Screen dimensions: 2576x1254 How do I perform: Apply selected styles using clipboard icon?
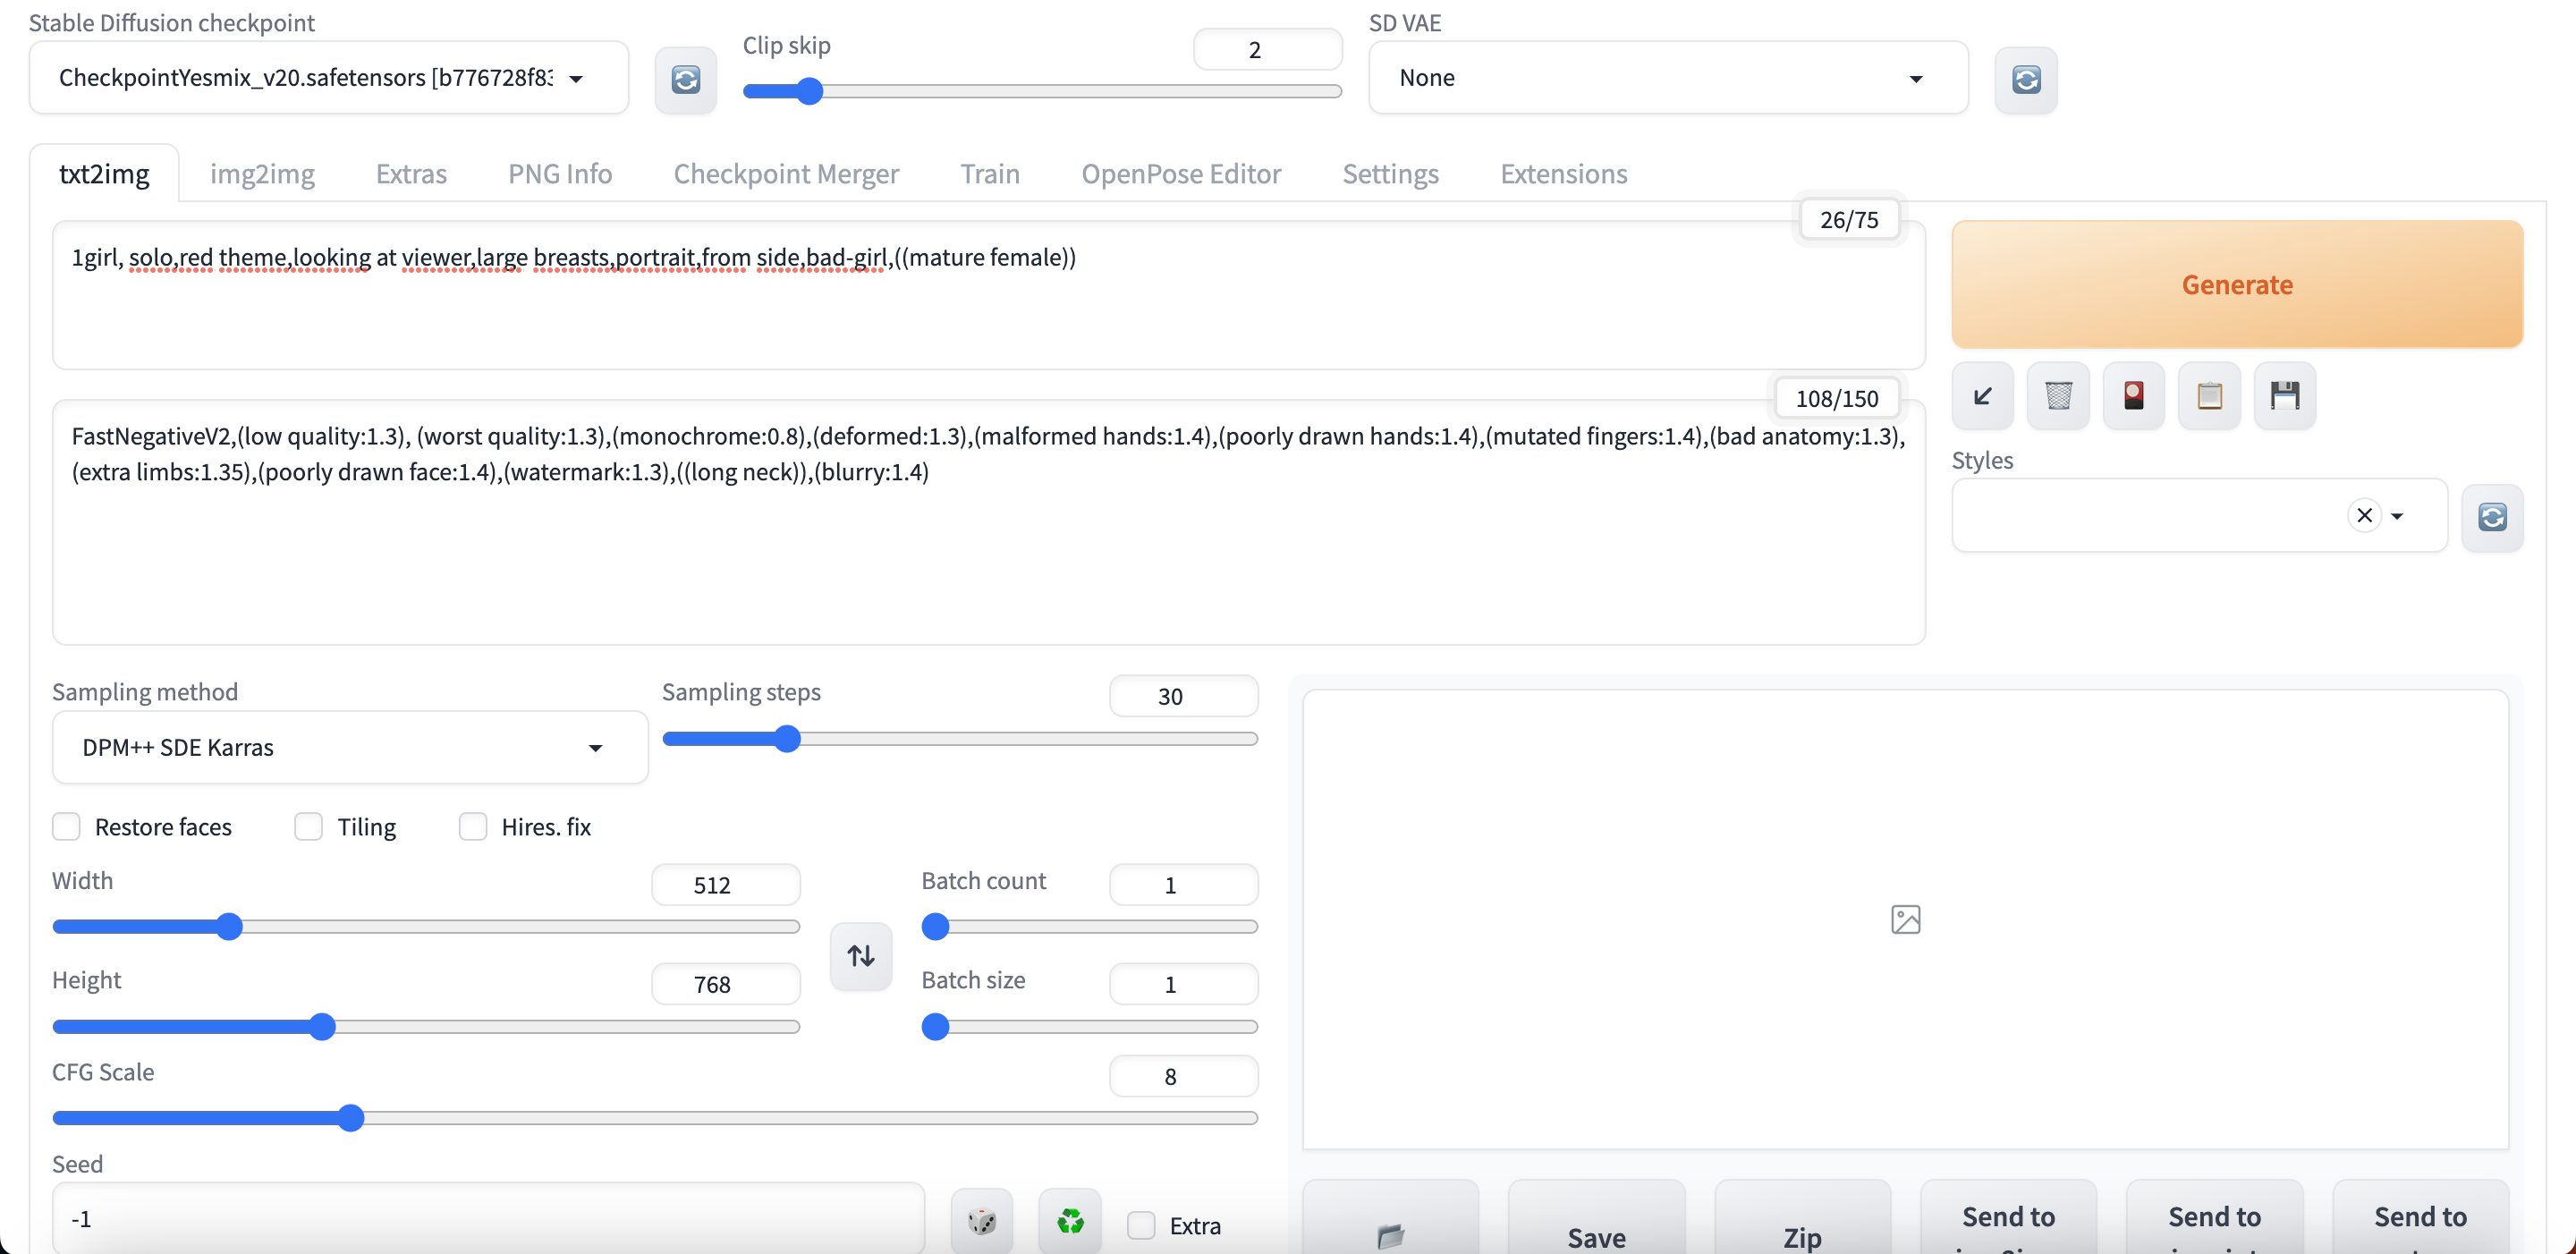[2209, 396]
